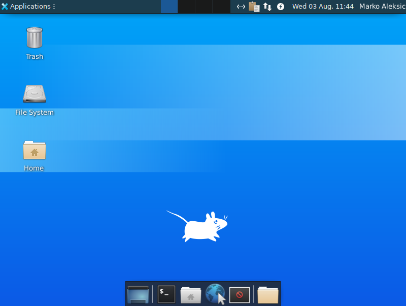
Task: Click the blue XFCE logo in the top-left corner
Action: [5, 7]
